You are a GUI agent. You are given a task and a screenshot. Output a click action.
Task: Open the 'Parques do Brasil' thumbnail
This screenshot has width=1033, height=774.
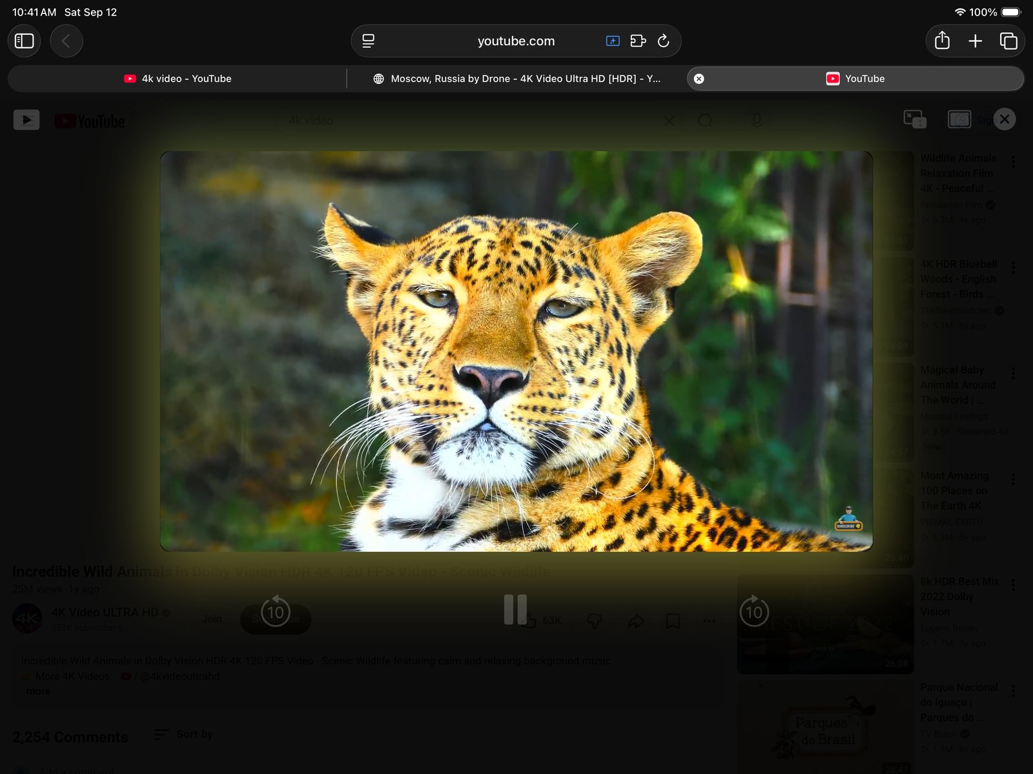(825, 728)
